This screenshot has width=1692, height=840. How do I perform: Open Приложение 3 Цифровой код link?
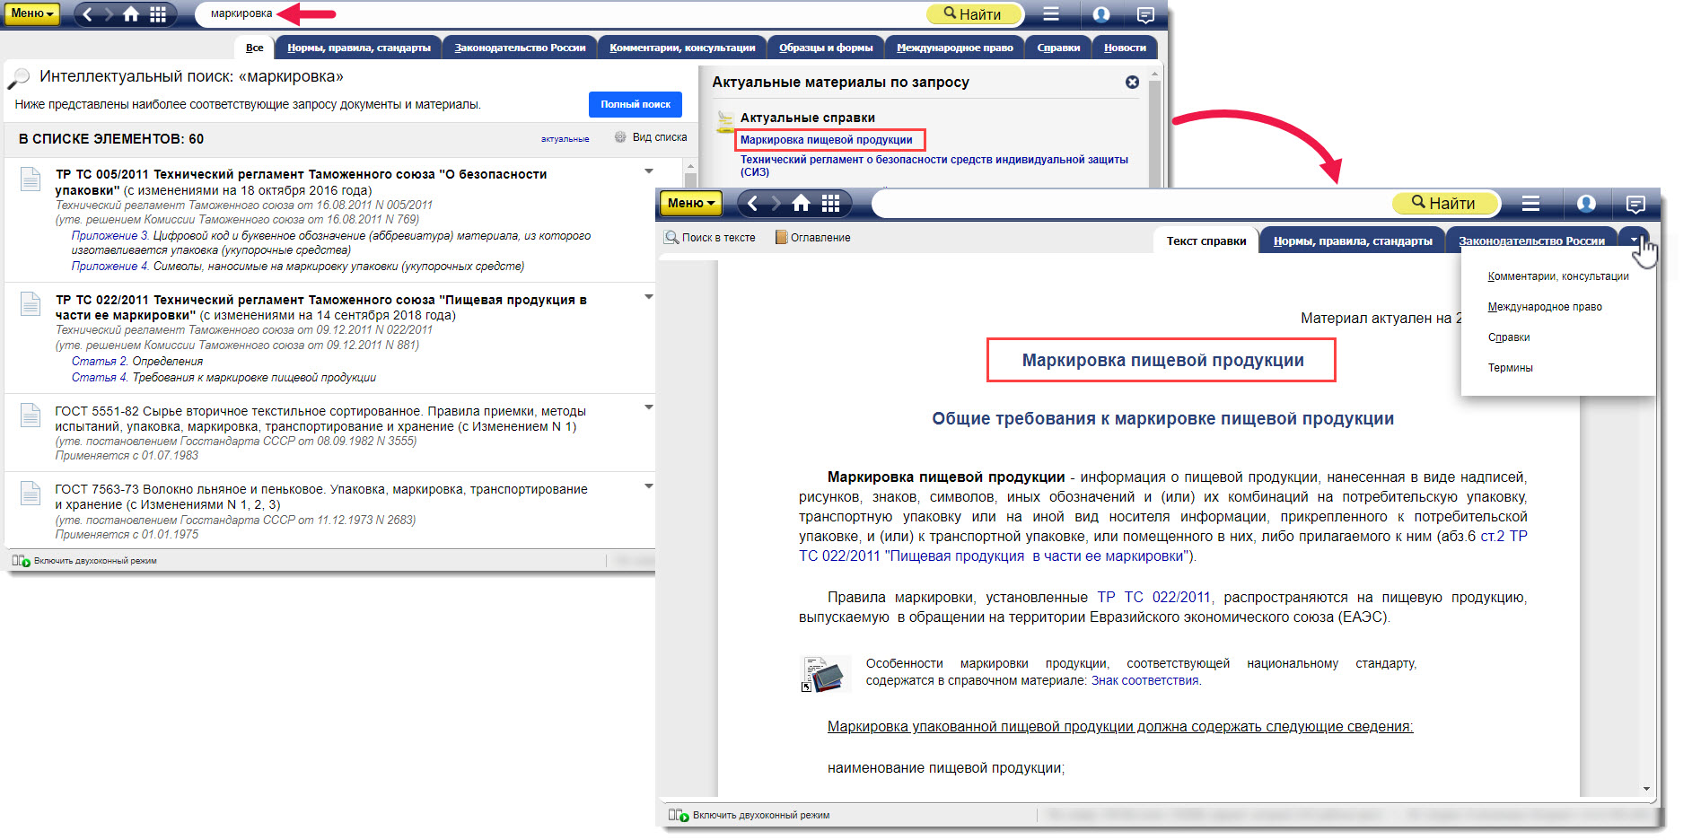[331, 242]
